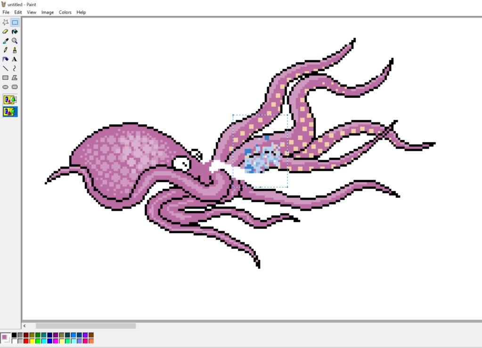Viewport: 482px width, 348px height.
Task: Click the horizontal scrollbar left arrow
Action: click(25, 326)
